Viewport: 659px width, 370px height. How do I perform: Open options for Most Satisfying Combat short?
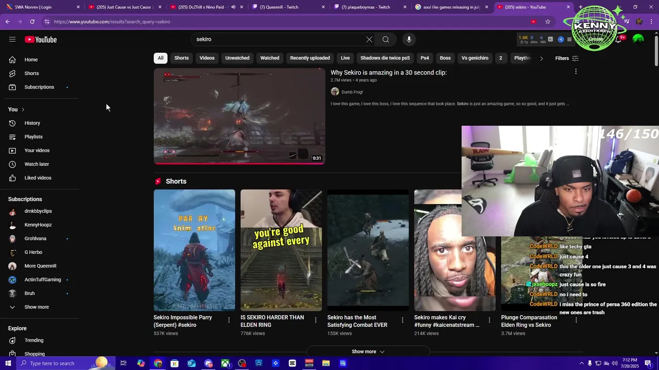pyautogui.click(x=403, y=320)
